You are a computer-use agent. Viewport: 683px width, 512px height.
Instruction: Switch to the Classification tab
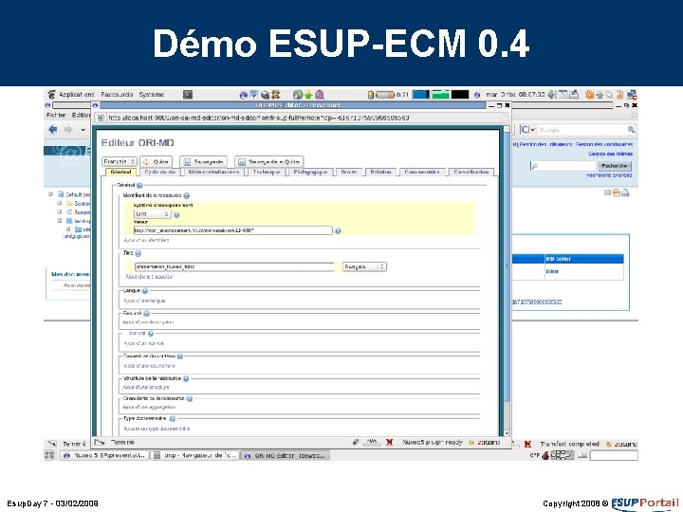click(471, 172)
